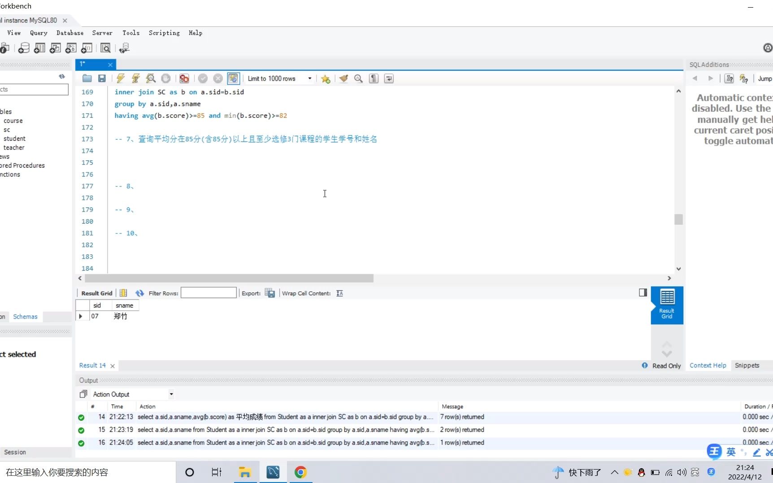The height and width of the screenshot is (483, 773).
Task: Run Explain plan magnifier icon
Action: (x=151, y=78)
